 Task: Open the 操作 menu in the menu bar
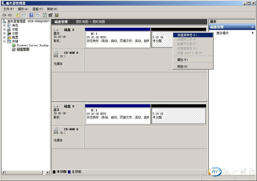[x=23, y=9]
